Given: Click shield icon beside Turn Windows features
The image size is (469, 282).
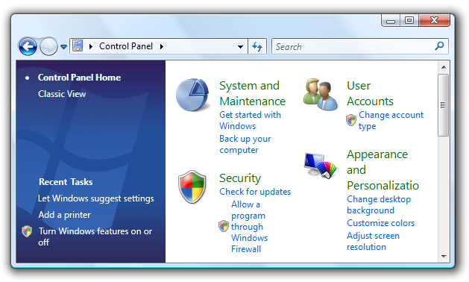Looking at the screenshot, I should tap(27, 231).
